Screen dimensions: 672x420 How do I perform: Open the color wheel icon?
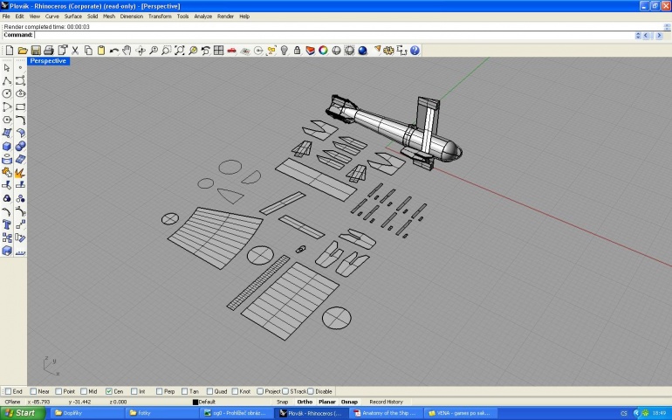pyautogui.click(x=323, y=51)
